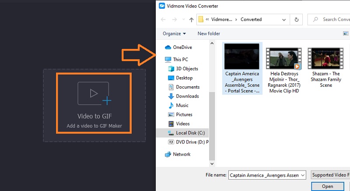Open the 3D Objects folder

click(187, 68)
